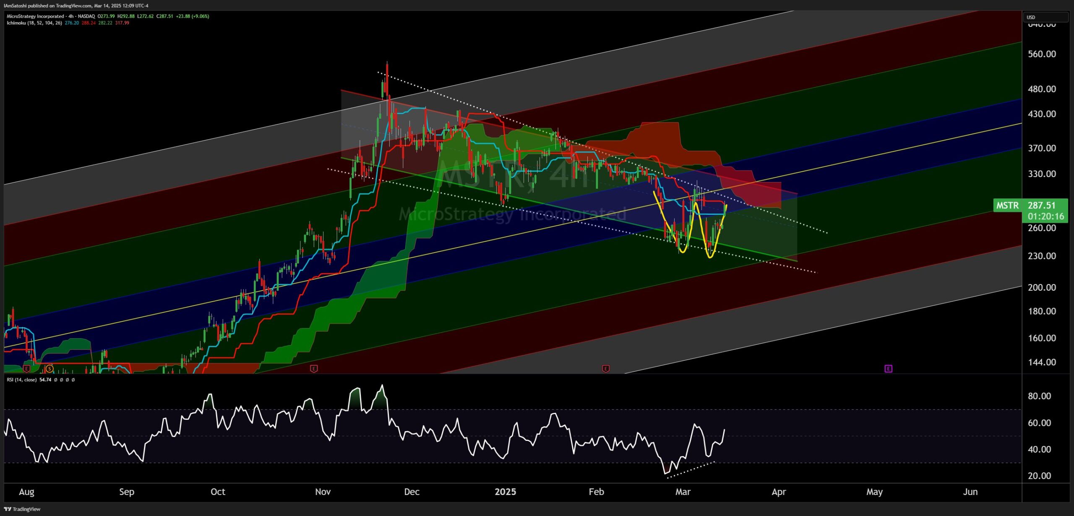Click the open value O273.99
This screenshot has height=516, width=1074.
(x=106, y=16)
